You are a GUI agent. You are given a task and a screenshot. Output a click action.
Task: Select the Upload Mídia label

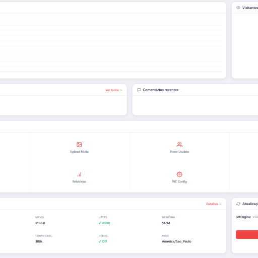(79, 152)
